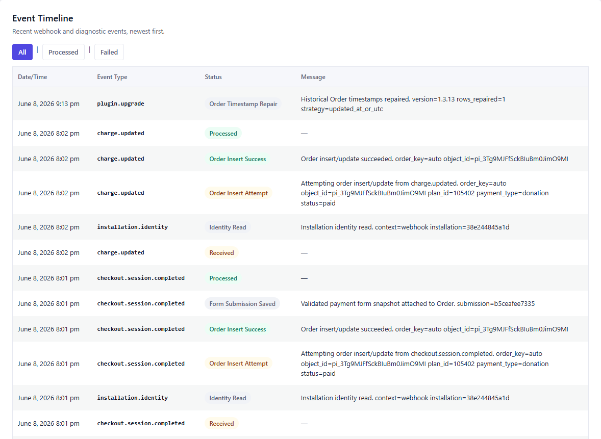Click the charge.updated type in the Received row

[x=121, y=253]
